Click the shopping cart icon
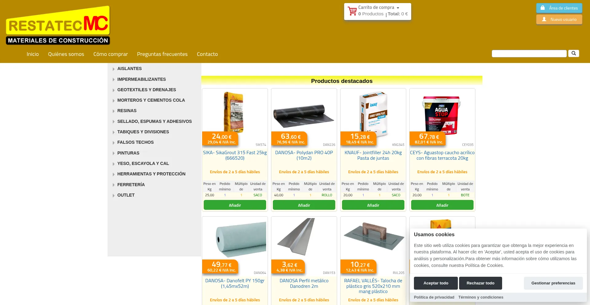590x305 pixels. pyautogui.click(x=352, y=11)
